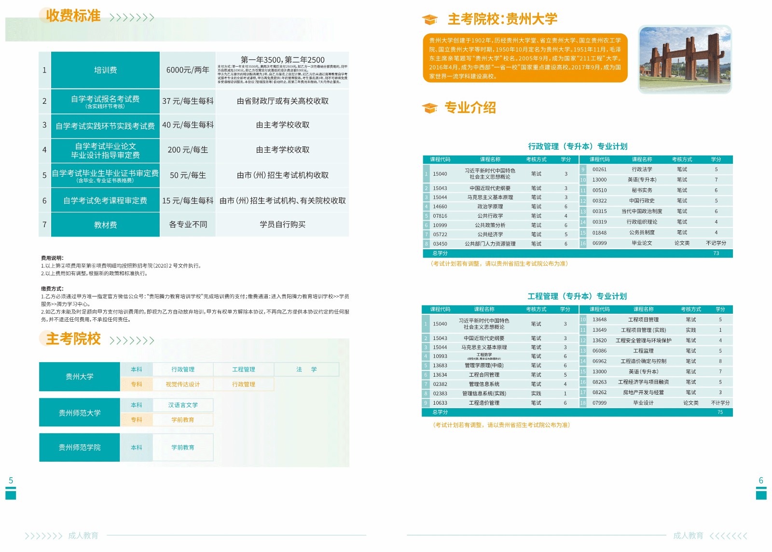Click 学前教育 beside 贵州师范学院
Image resolution: width=772 pixels, height=552 pixels.
(x=183, y=448)
